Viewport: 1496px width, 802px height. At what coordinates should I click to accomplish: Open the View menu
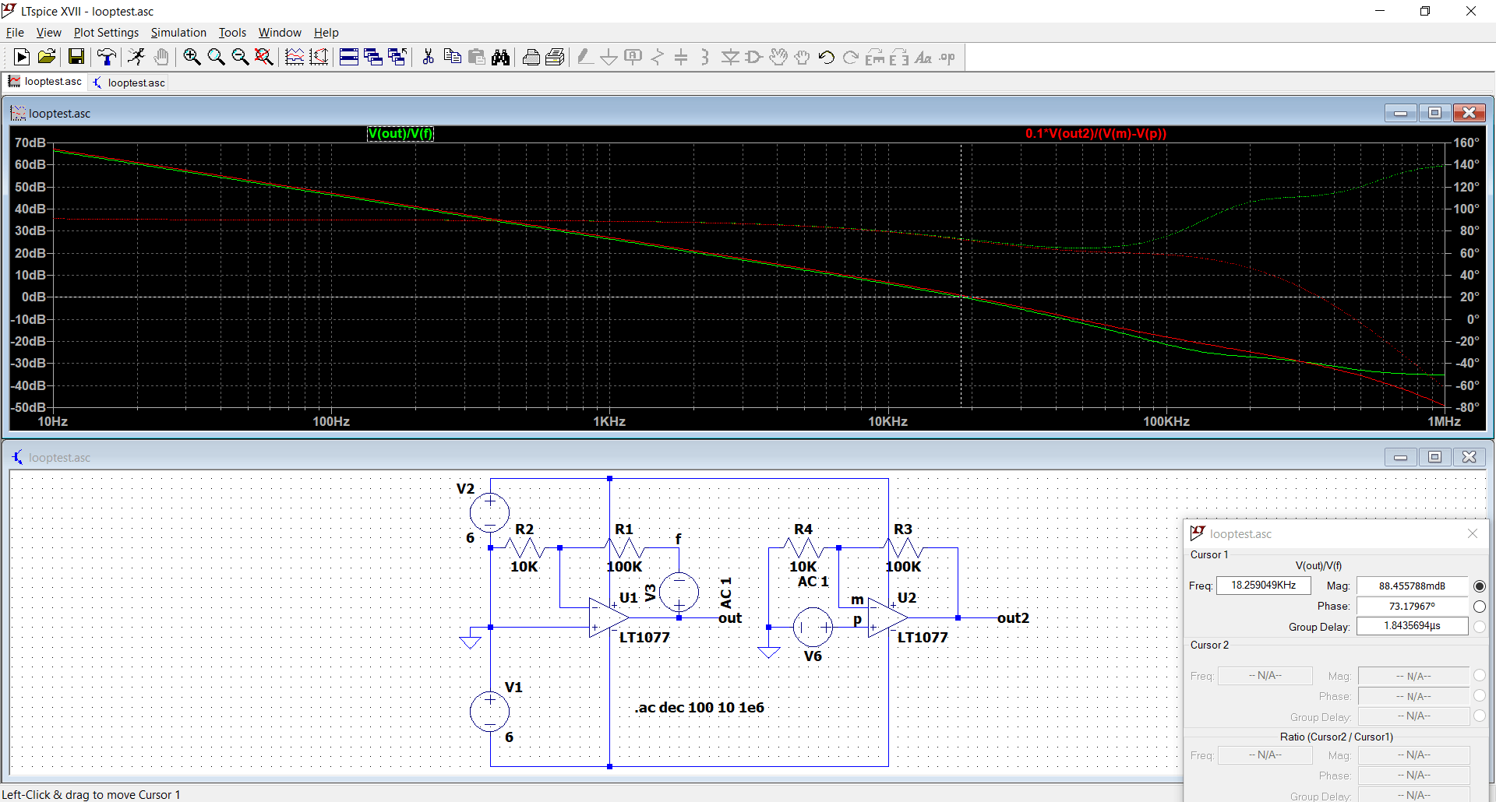click(x=48, y=32)
